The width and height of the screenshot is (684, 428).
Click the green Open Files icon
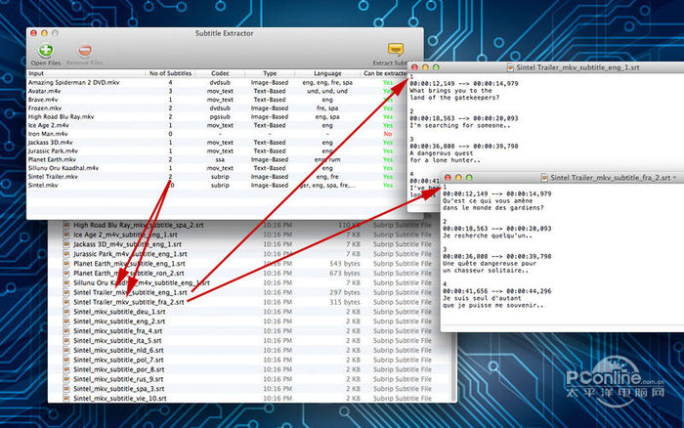tap(45, 50)
